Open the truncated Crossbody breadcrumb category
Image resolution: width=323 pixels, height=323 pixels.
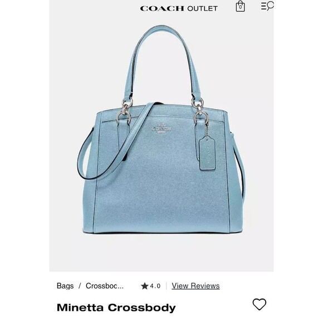[x=105, y=286]
